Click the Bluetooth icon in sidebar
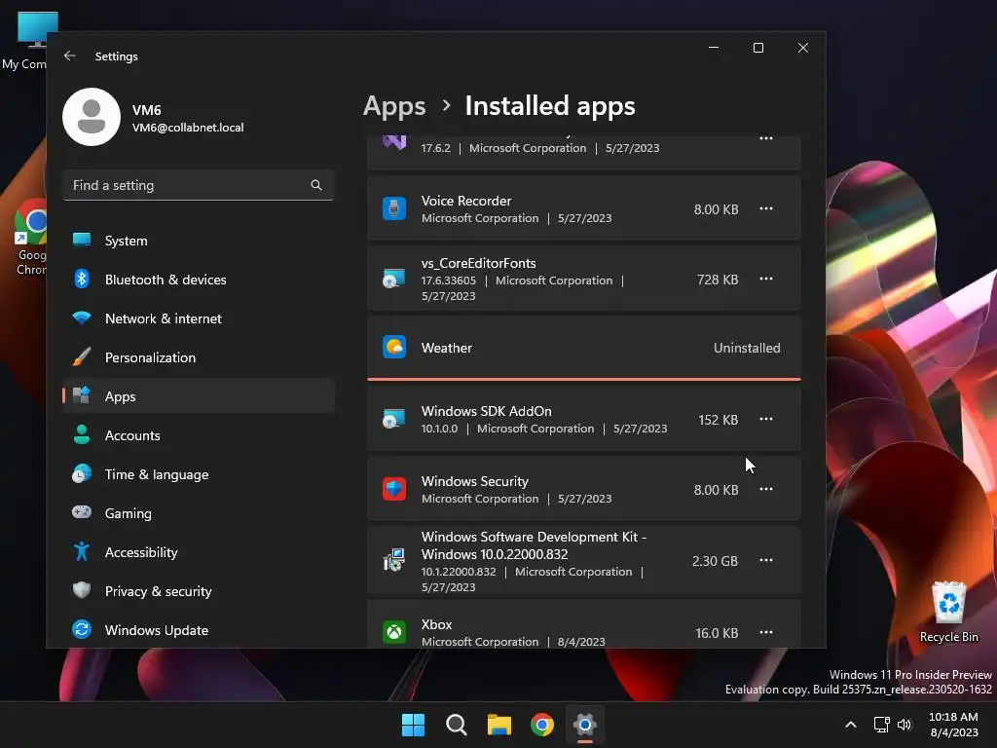Screen dimensions: 997x748 tap(82, 279)
